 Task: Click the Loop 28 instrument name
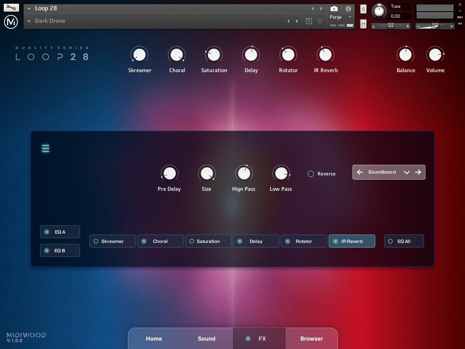(46, 8)
